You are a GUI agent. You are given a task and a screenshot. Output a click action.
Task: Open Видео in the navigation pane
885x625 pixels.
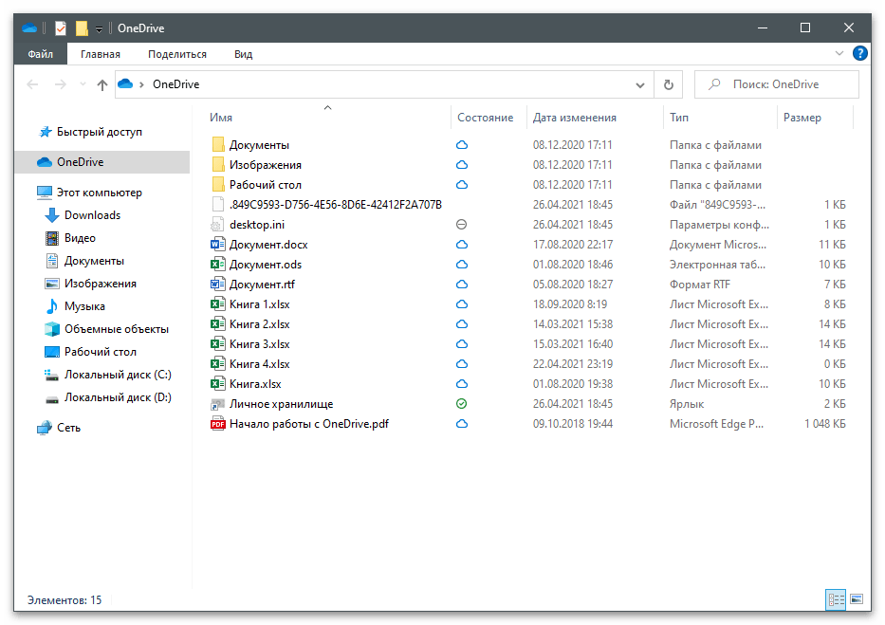(x=80, y=238)
